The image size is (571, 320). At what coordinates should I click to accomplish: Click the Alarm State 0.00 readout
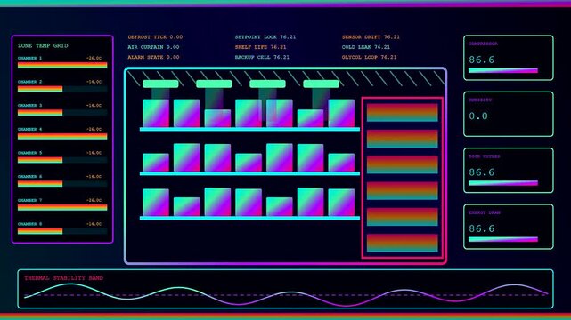(x=153, y=58)
